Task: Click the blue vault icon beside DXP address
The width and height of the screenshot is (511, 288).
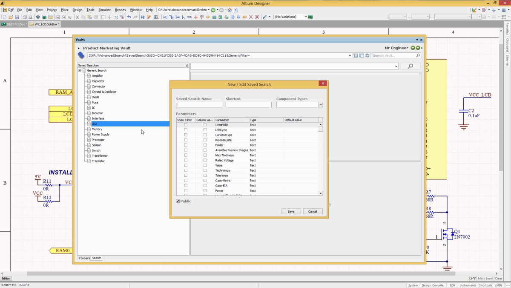Action: [81, 55]
